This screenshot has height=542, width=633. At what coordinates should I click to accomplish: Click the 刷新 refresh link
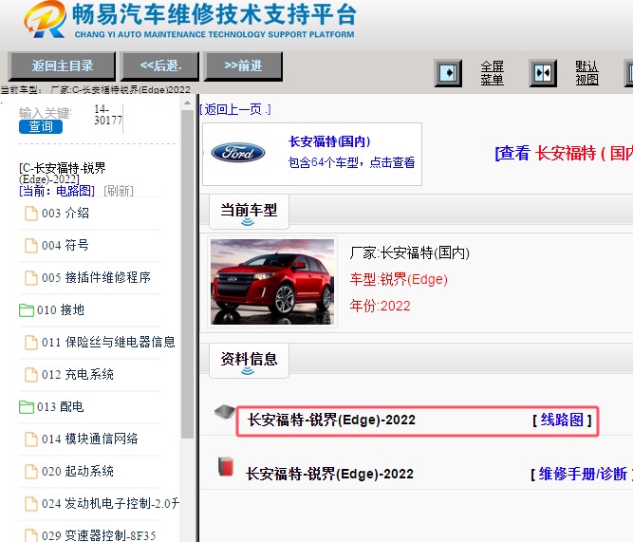[x=119, y=191]
